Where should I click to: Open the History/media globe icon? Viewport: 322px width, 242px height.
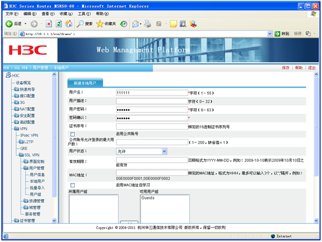point(124,24)
